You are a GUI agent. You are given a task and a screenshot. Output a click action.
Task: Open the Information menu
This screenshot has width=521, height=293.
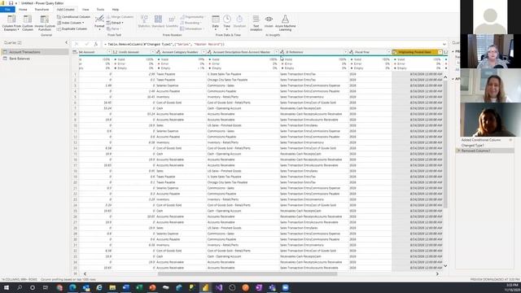pos(191,28)
